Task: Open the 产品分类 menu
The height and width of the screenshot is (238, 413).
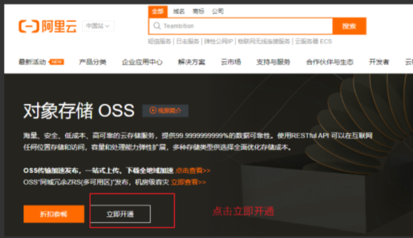Action: pyautogui.click(x=93, y=62)
